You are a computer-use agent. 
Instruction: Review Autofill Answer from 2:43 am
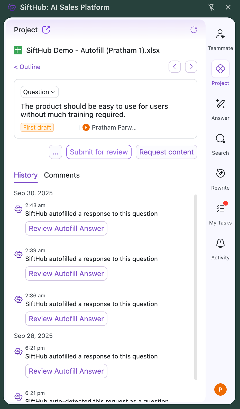tap(66, 228)
